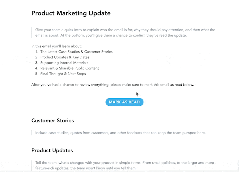Viewport: 239px width, 172px height.
Task: Select list item 'The Latest Case Studies & Customer Stories'
Action: pos(76,52)
